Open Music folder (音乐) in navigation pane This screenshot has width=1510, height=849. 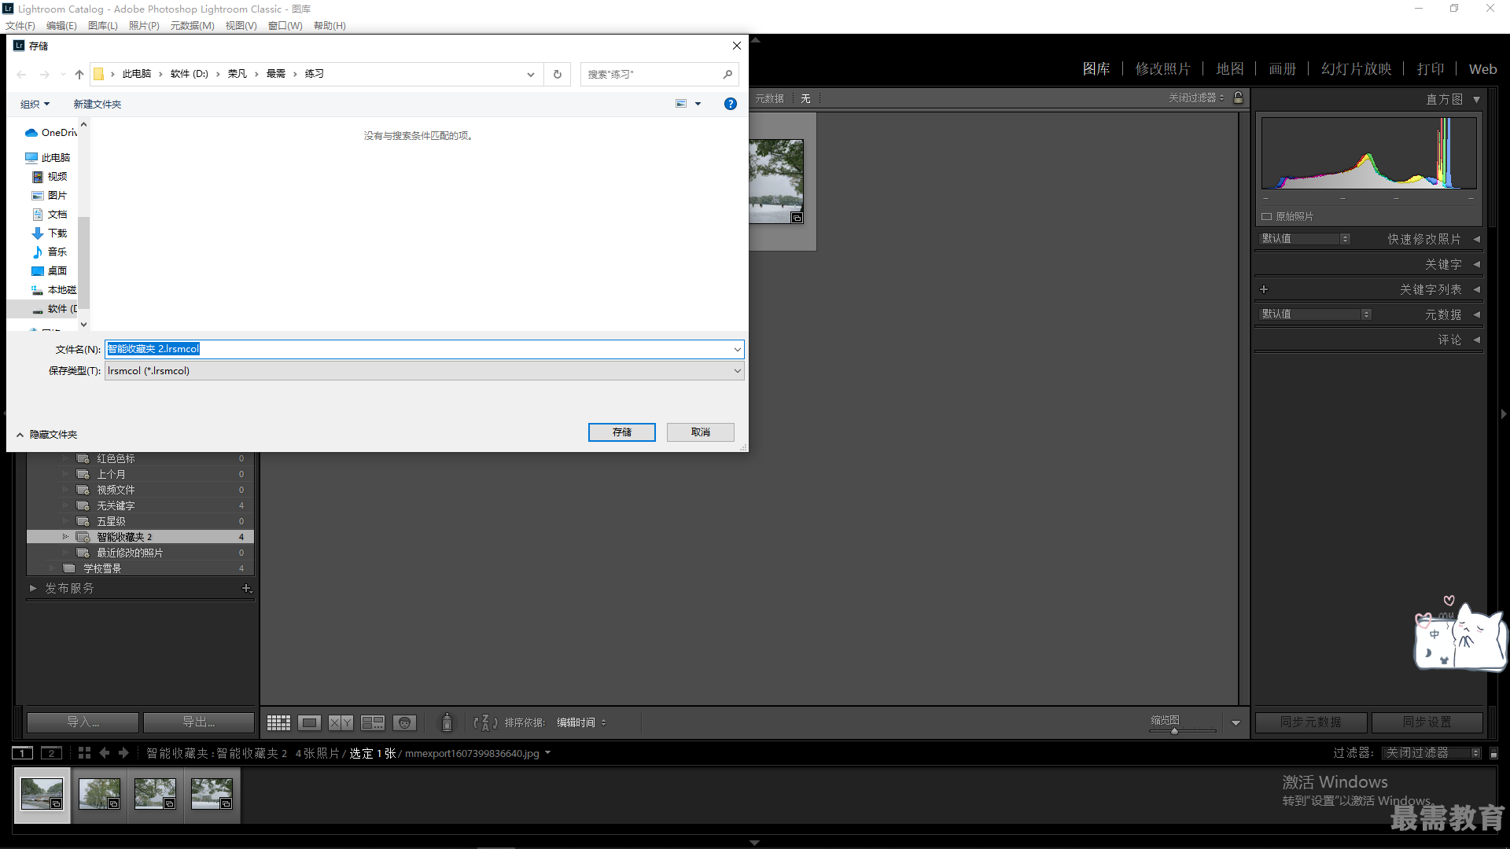tap(50, 252)
